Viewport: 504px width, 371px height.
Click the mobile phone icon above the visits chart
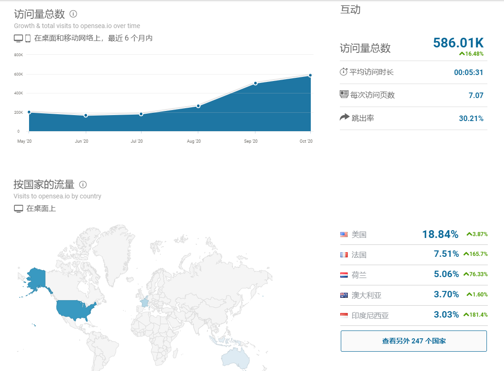[x=28, y=39]
